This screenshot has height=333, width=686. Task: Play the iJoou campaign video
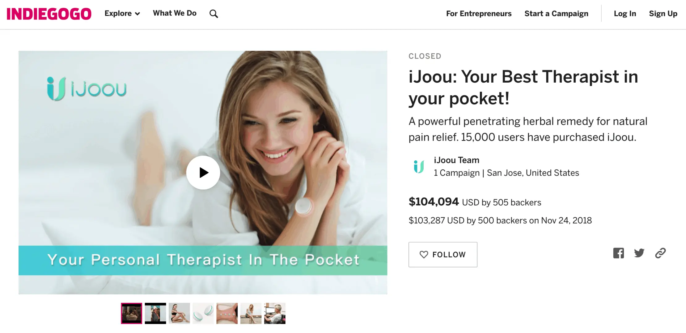[x=203, y=172]
